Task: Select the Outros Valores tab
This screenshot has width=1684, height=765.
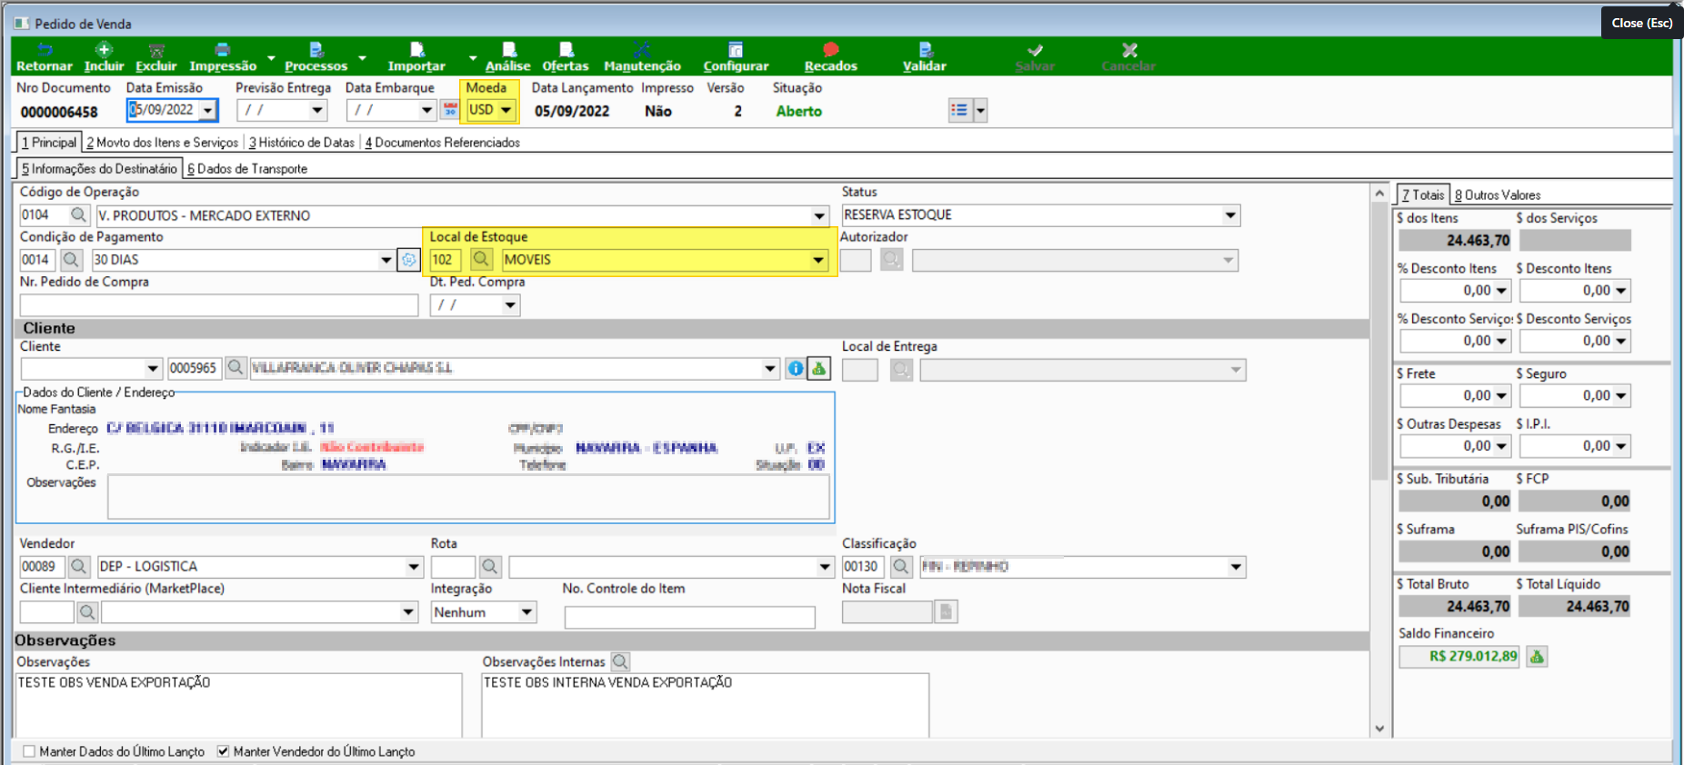Action: click(x=1498, y=195)
